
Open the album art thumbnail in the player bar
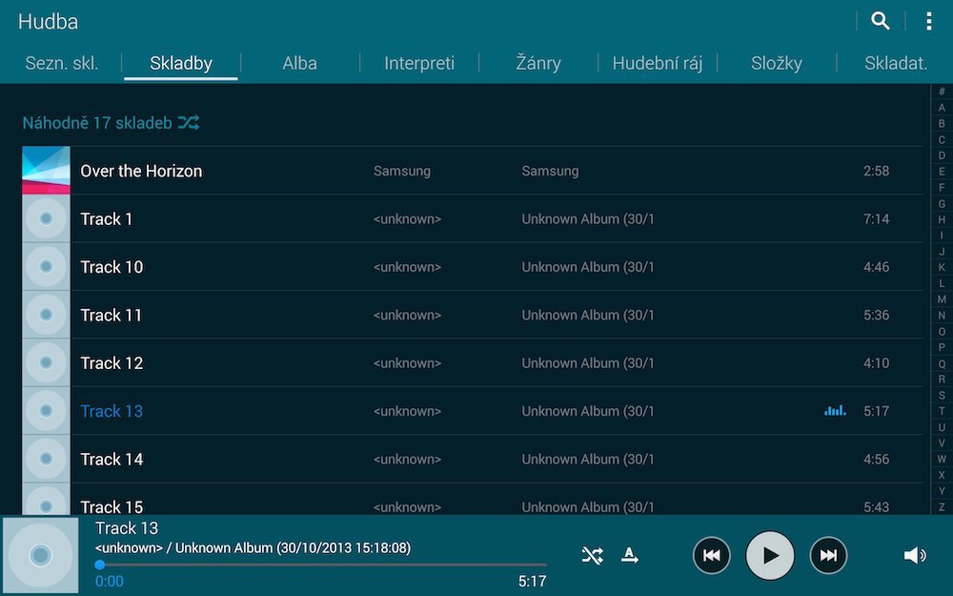click(40, 554)
